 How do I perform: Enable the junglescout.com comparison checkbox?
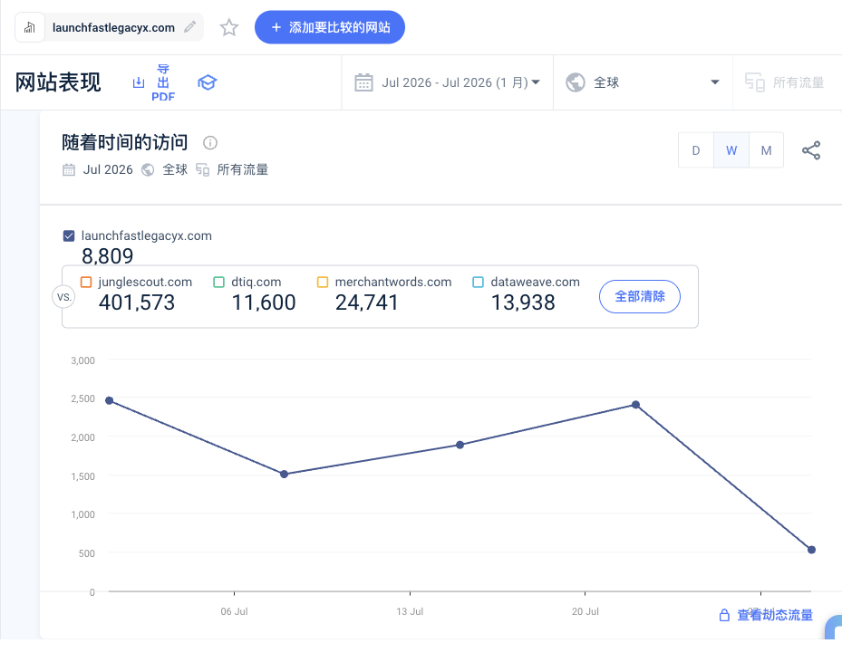click(x=86, y=282)
